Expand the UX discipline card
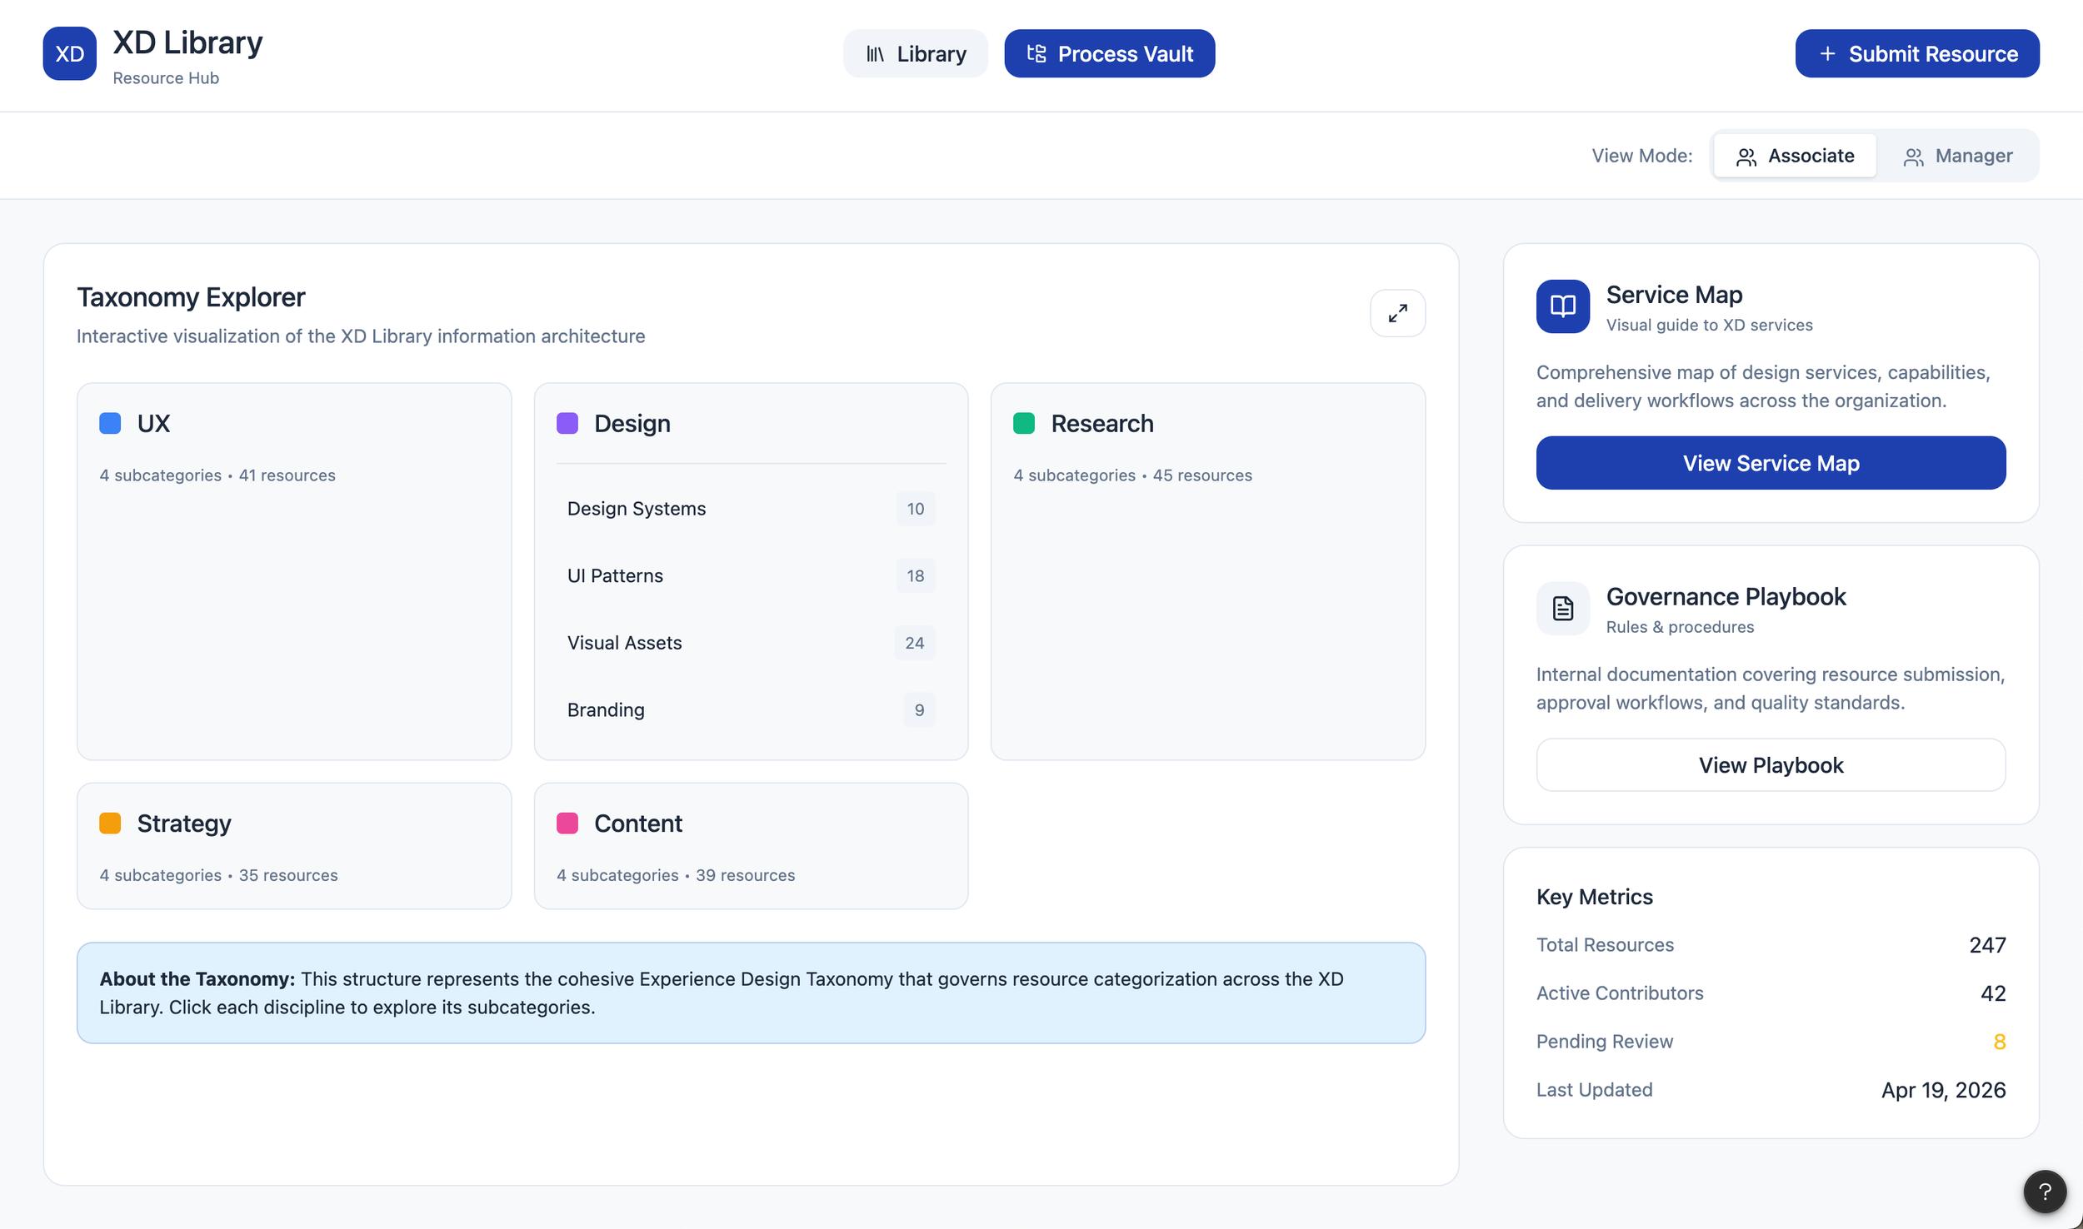 point(293,424)
